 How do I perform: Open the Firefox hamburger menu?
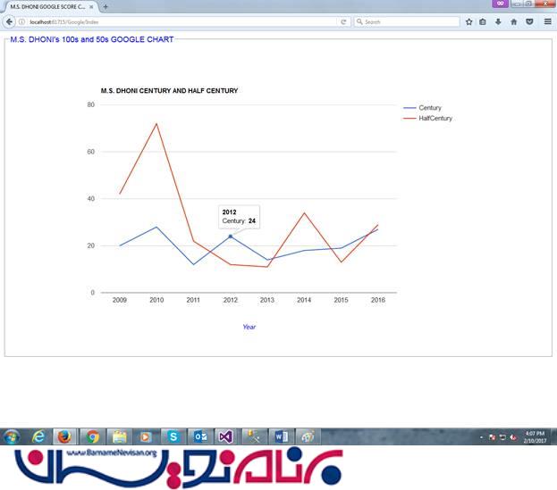(548, 21)
